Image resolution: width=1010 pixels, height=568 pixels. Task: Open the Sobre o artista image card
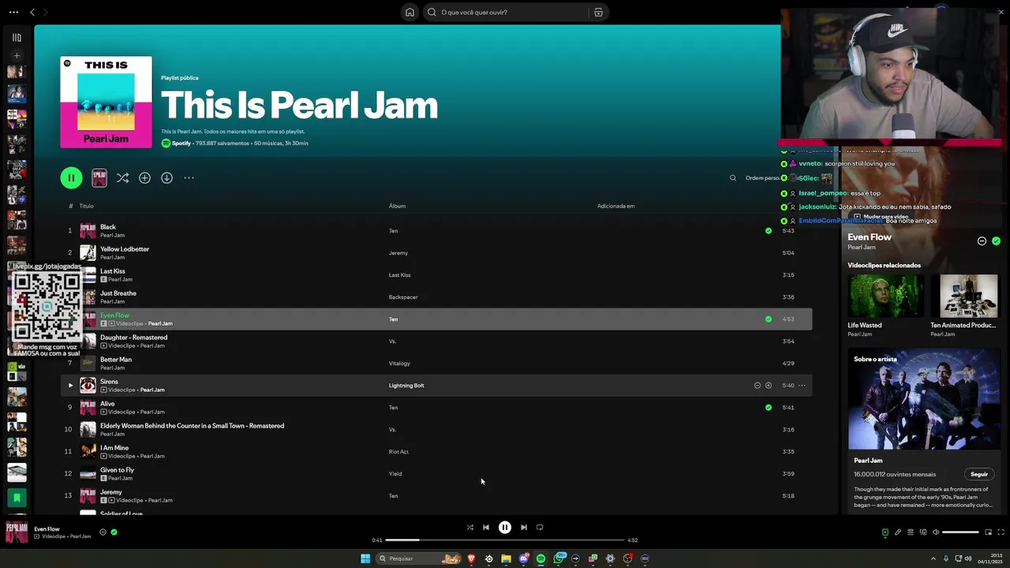(x=924, y=398)
